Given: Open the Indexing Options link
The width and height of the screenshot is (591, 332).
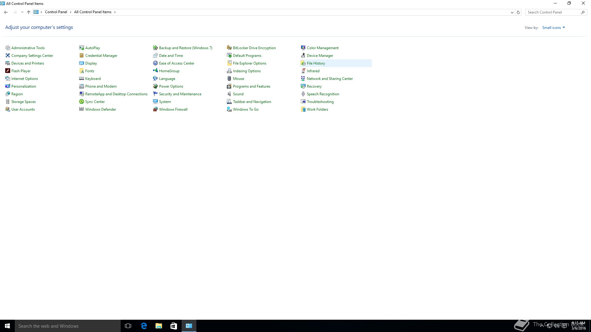Looking at the screenshot, I should pos(247,71).
